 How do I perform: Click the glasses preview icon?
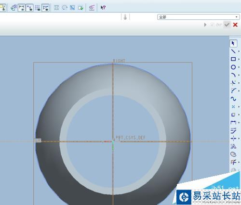(219, 25)
